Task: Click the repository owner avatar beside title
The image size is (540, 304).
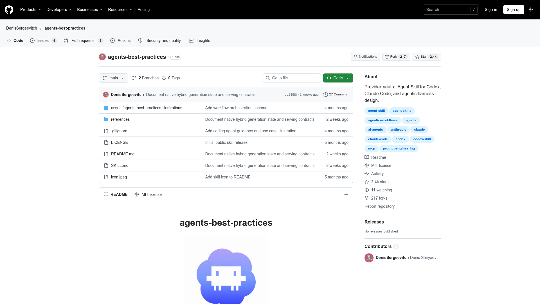Action: pyautogui.click(x=102, y=57)
